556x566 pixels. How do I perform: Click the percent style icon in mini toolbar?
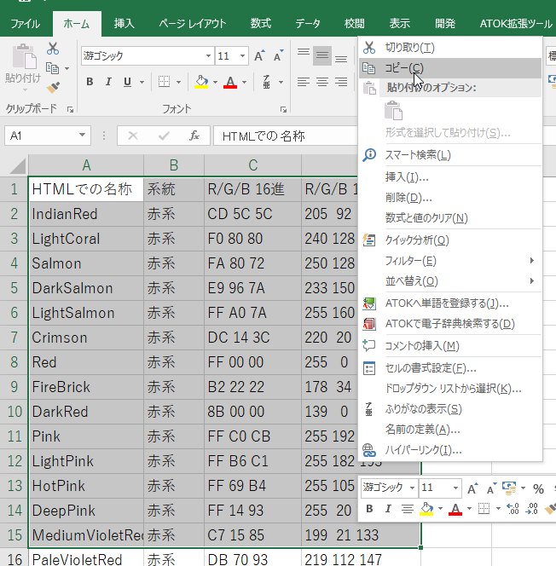tap(538, 488)
